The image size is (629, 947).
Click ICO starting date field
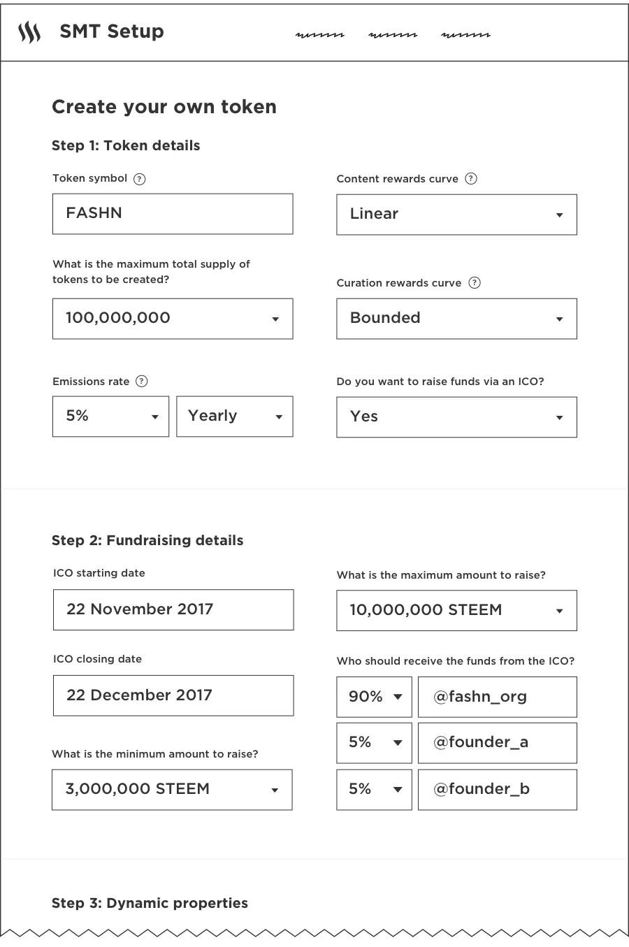pos(173,609)
